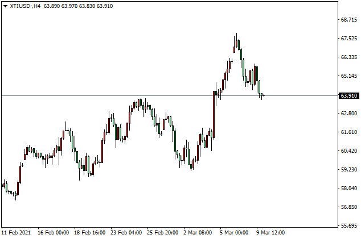Click the 61.610 price scale label
Image resolution: width=361 pixels, height=239 pixels.
[x=349, y=132]
